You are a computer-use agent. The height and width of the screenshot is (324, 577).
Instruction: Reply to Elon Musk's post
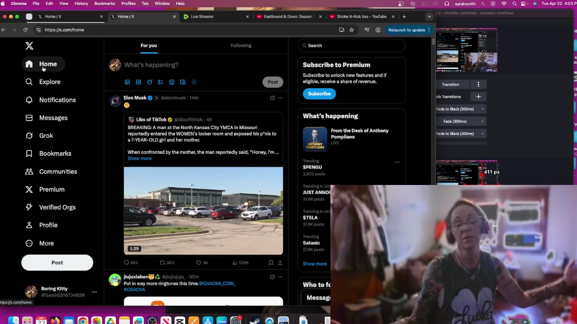[131, 262]
